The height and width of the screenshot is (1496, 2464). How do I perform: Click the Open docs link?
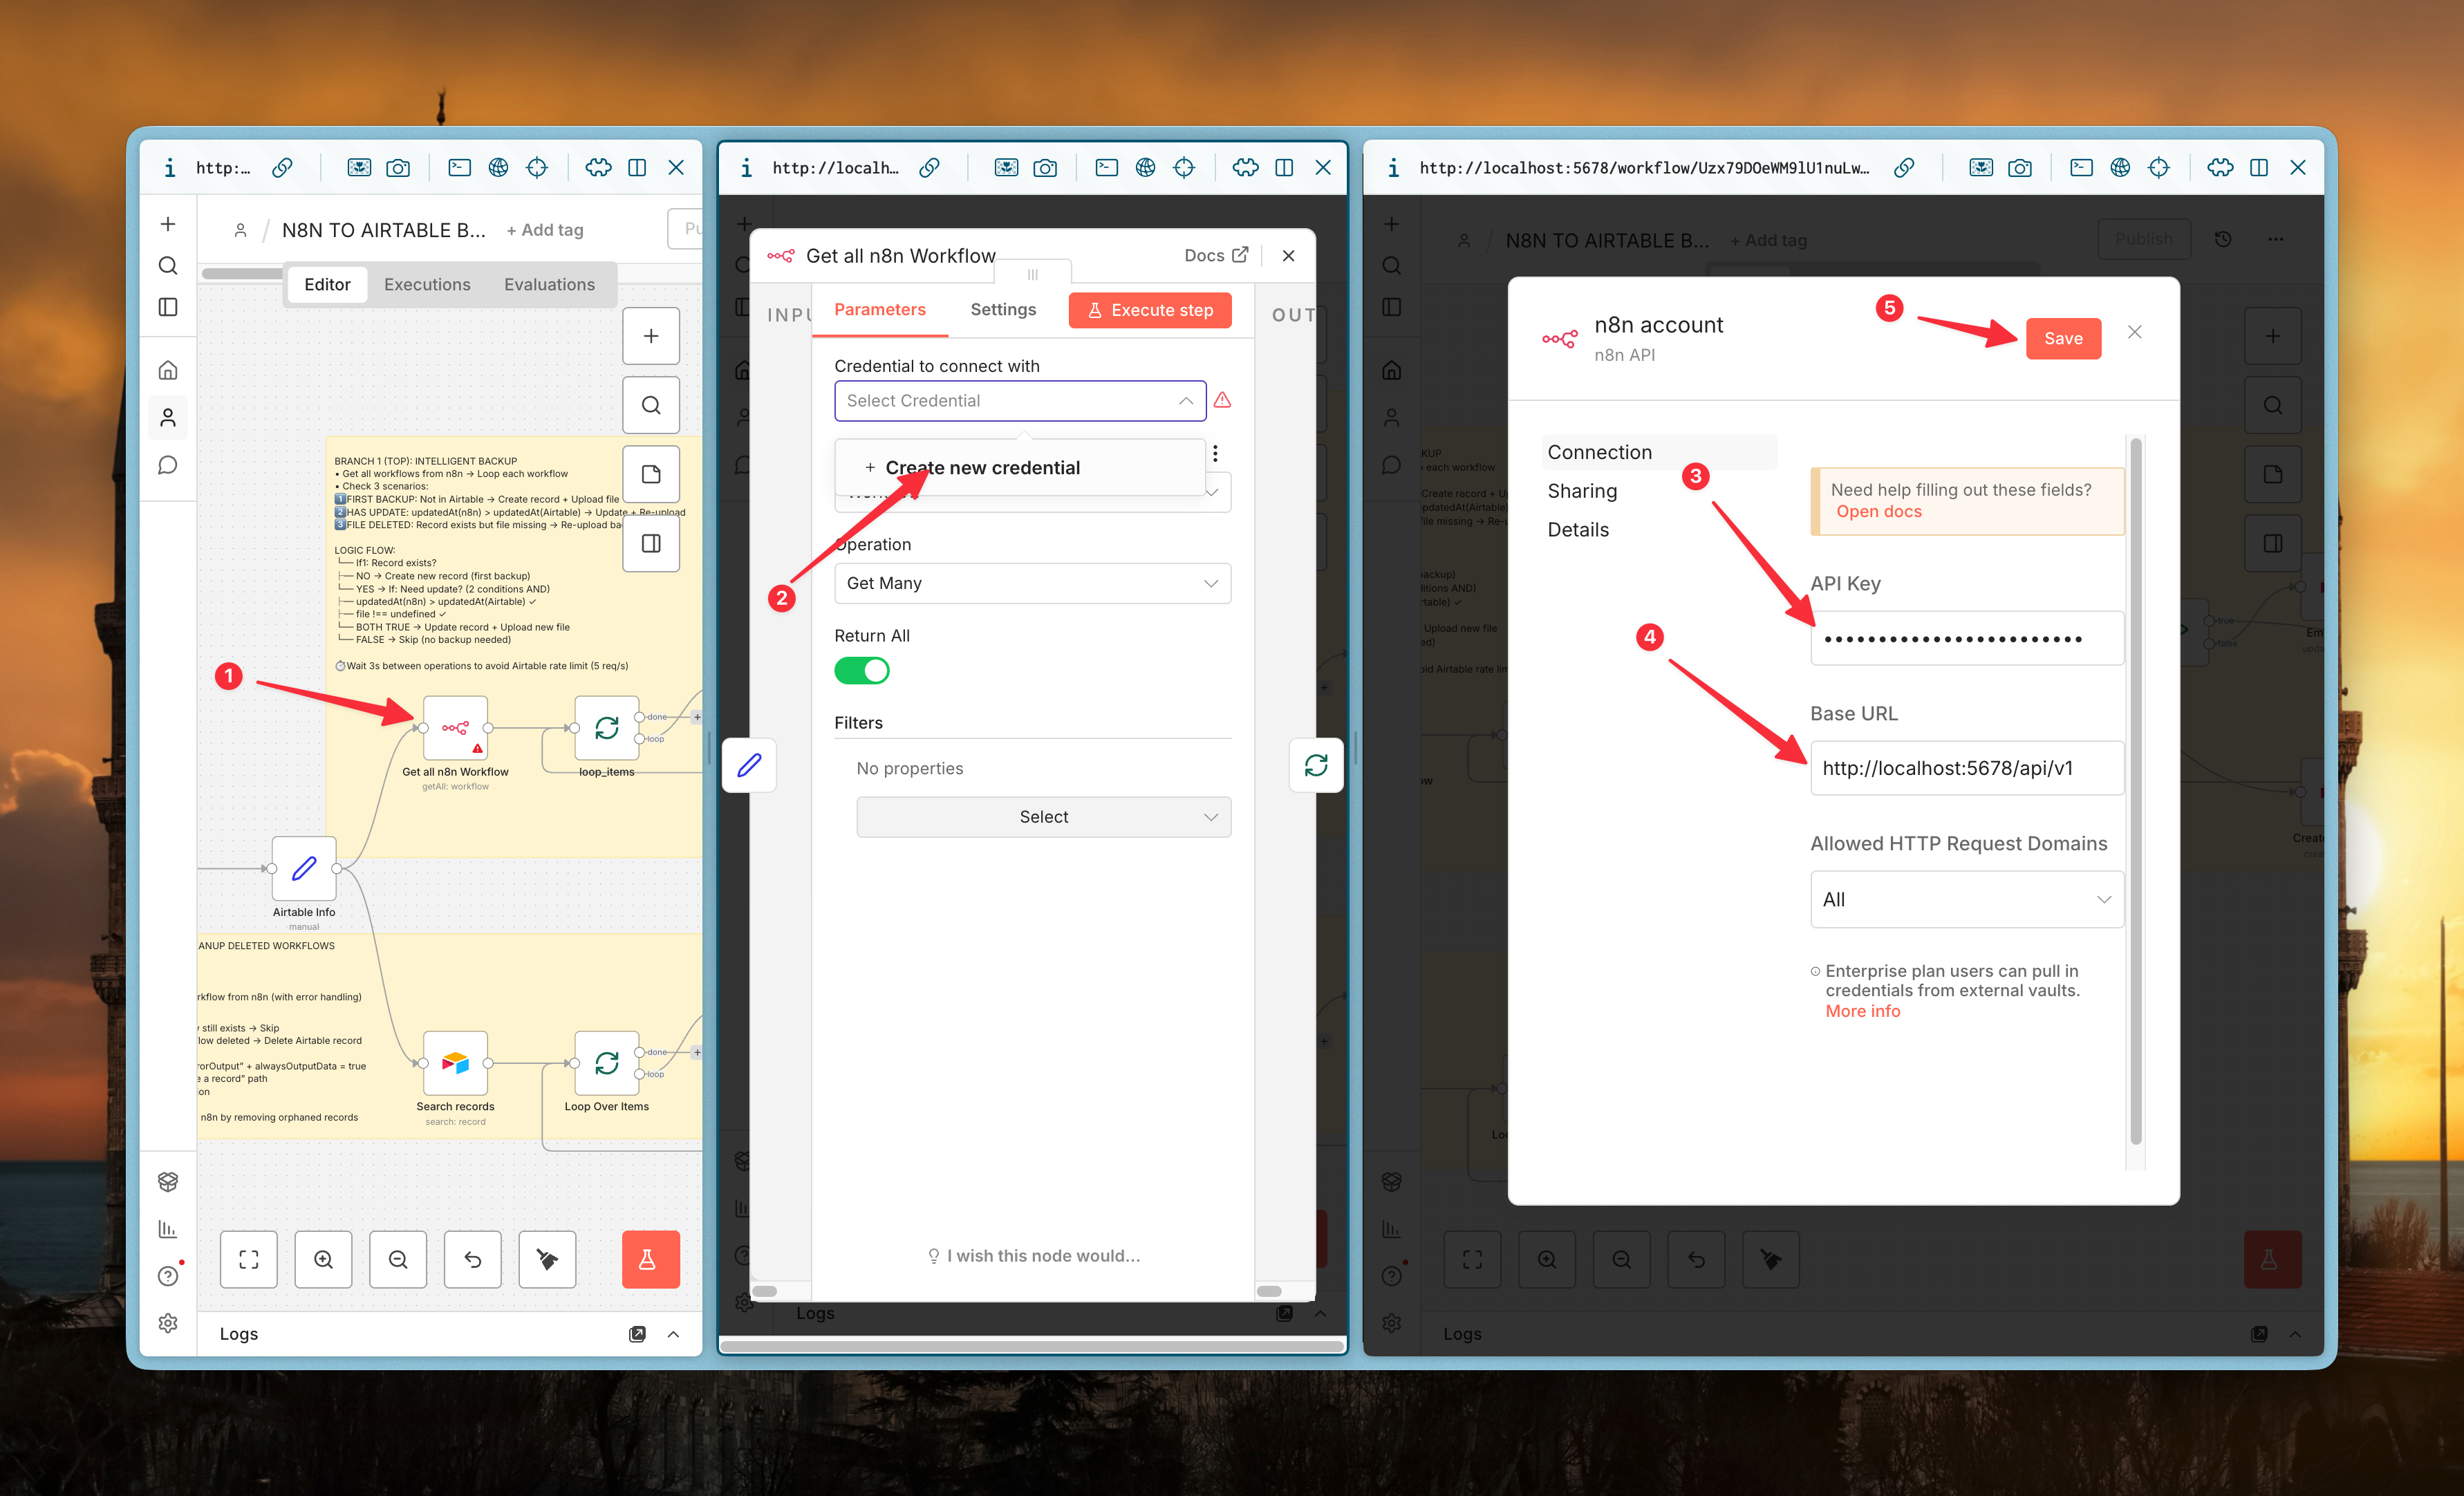[1878, 511]
